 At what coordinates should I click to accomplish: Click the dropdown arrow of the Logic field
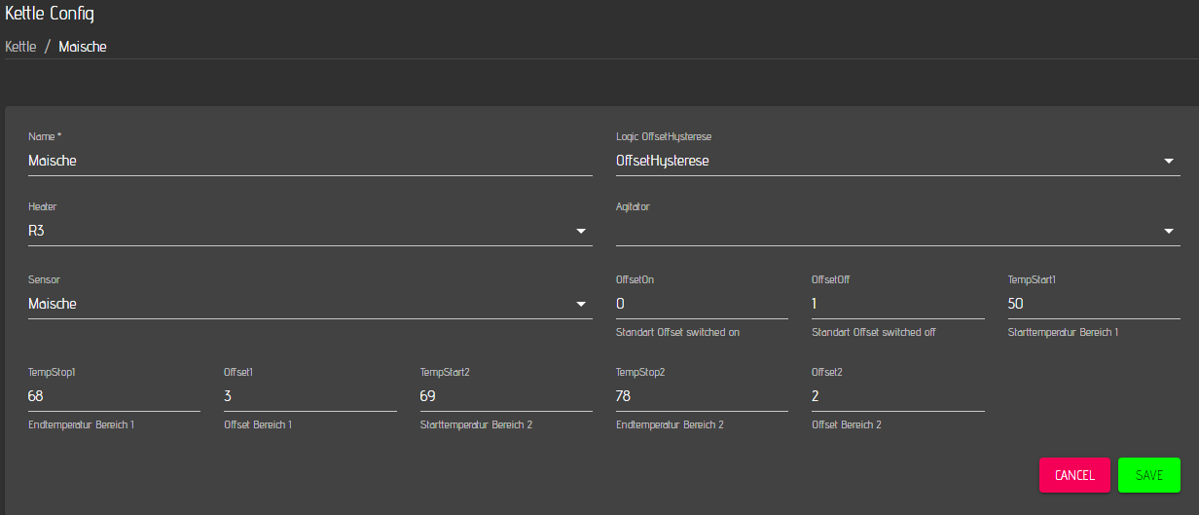1169,162
